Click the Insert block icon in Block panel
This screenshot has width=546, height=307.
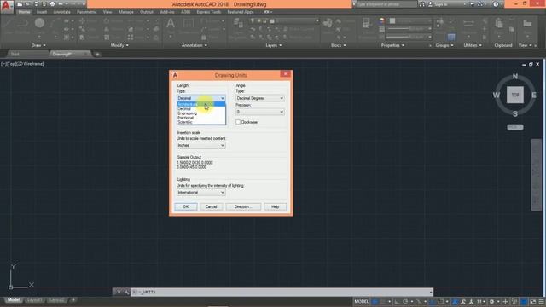[x=328, y=23]
